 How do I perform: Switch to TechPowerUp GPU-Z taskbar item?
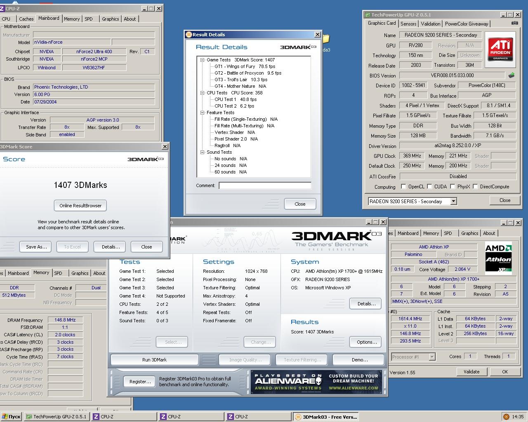tap(57, 417)
